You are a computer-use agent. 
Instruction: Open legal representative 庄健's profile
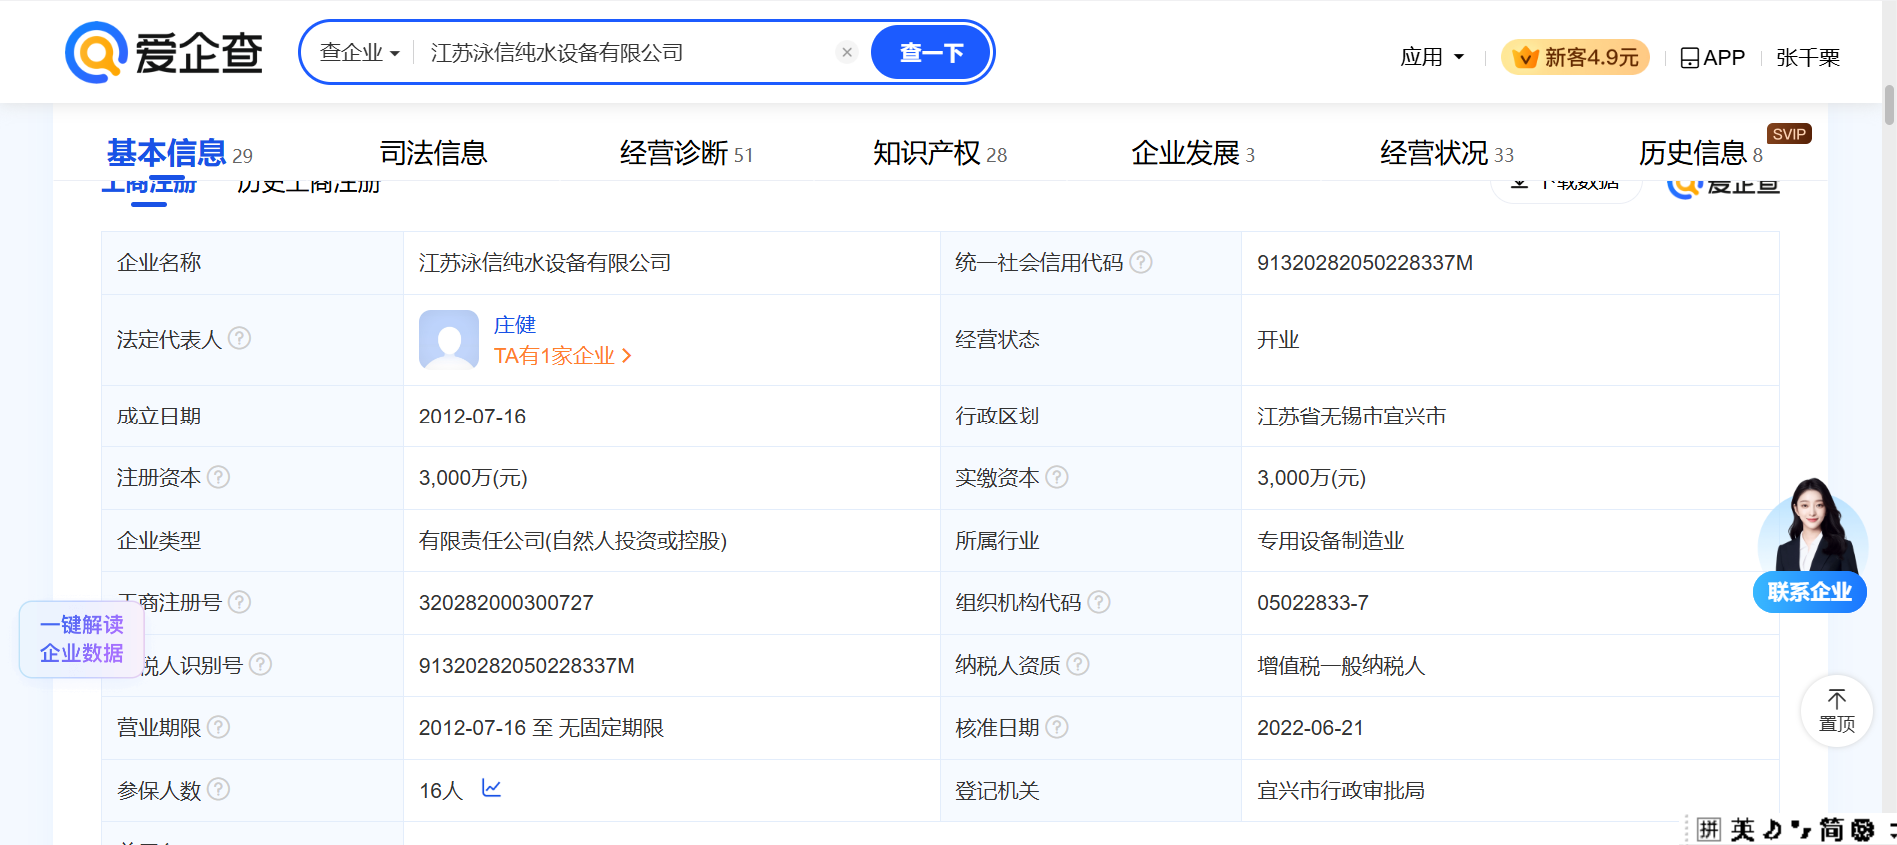(515, 325)
